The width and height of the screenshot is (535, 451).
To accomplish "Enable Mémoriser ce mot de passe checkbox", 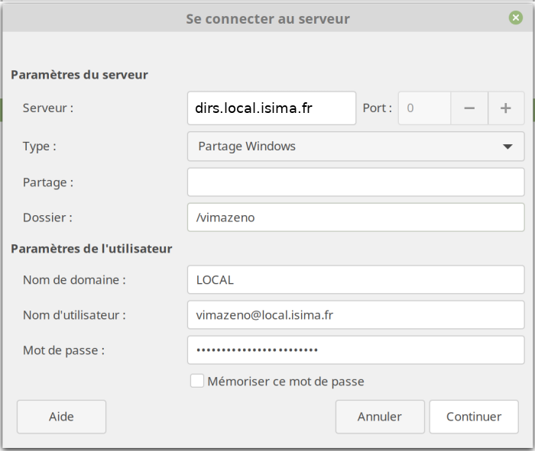I will (197, 381).
